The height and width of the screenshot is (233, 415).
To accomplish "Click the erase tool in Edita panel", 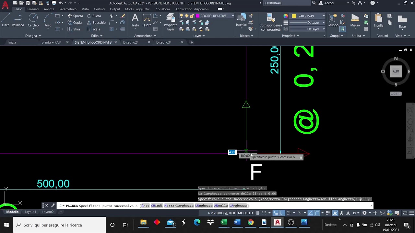I will [123, 16].
